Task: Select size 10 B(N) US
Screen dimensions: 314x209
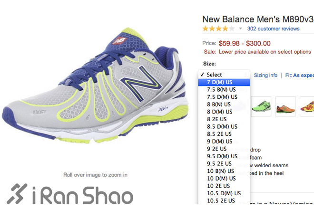Action: 221,171
